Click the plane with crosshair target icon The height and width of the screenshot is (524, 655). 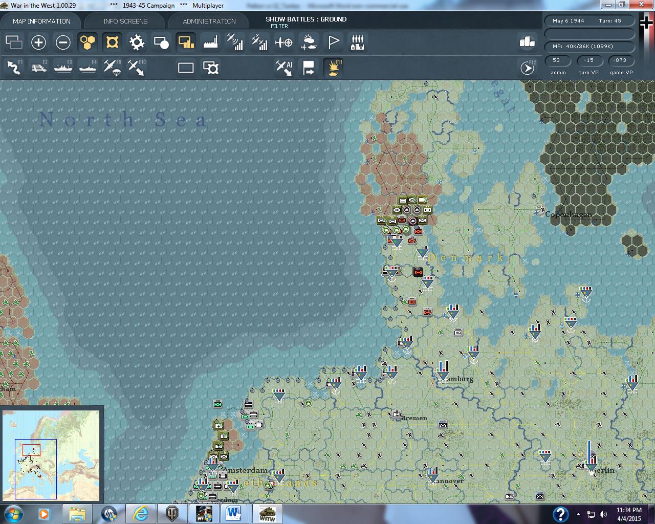[284, 42]
